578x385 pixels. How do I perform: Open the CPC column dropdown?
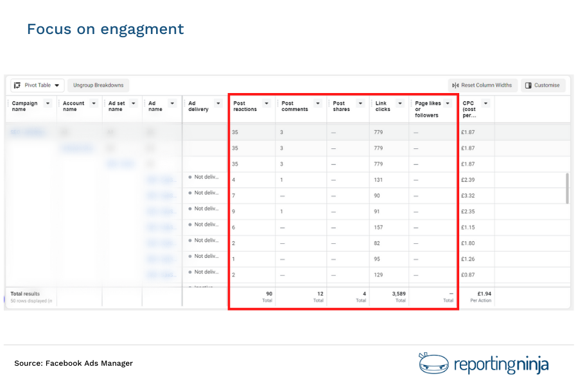pyautogui.click(x=485, y=103)
